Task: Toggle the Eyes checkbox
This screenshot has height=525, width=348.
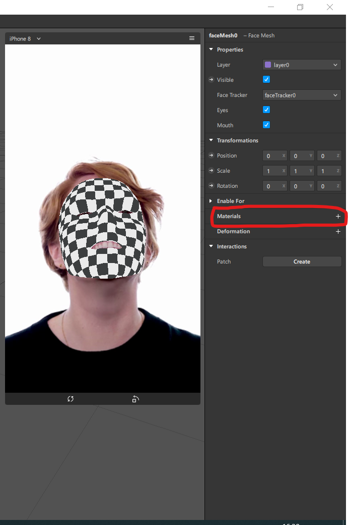Action: 266,110
